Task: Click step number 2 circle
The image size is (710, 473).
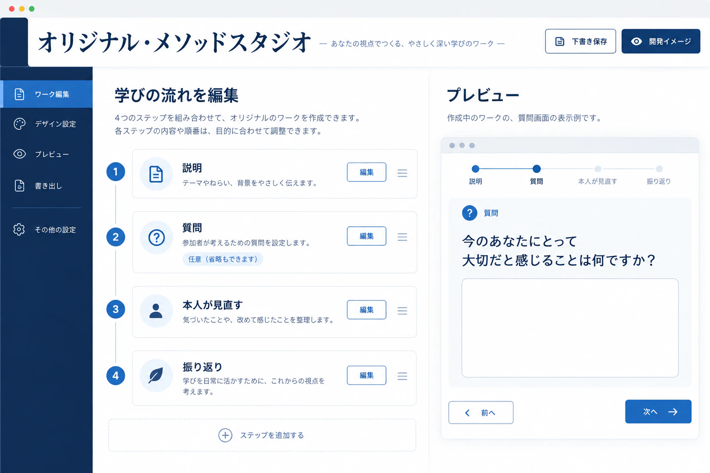Action: click(x=116, y=237)
